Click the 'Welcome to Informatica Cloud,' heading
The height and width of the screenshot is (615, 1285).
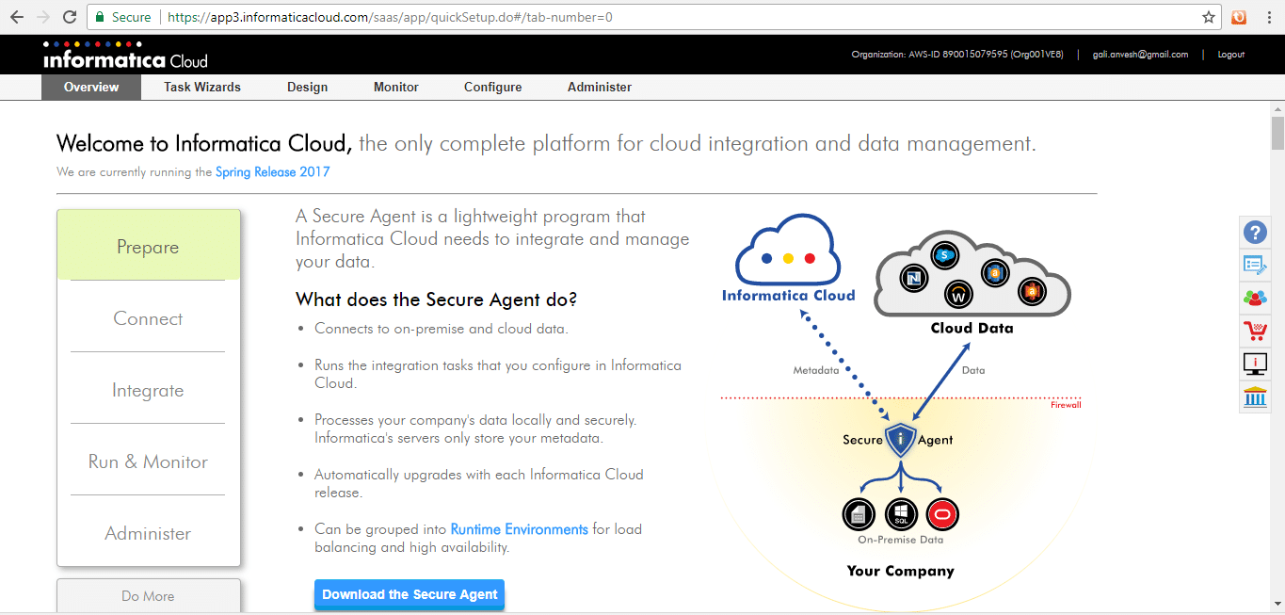(x=204, y=144)
